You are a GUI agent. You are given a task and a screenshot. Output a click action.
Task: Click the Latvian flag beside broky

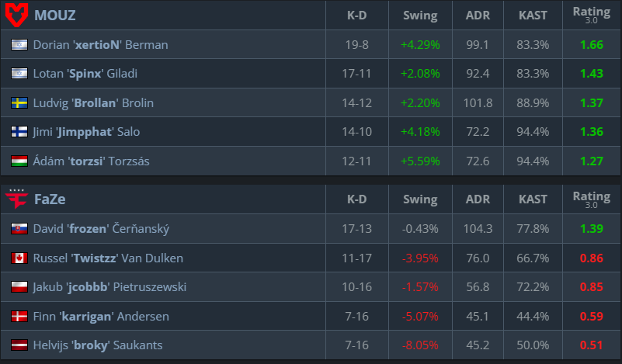19,345
